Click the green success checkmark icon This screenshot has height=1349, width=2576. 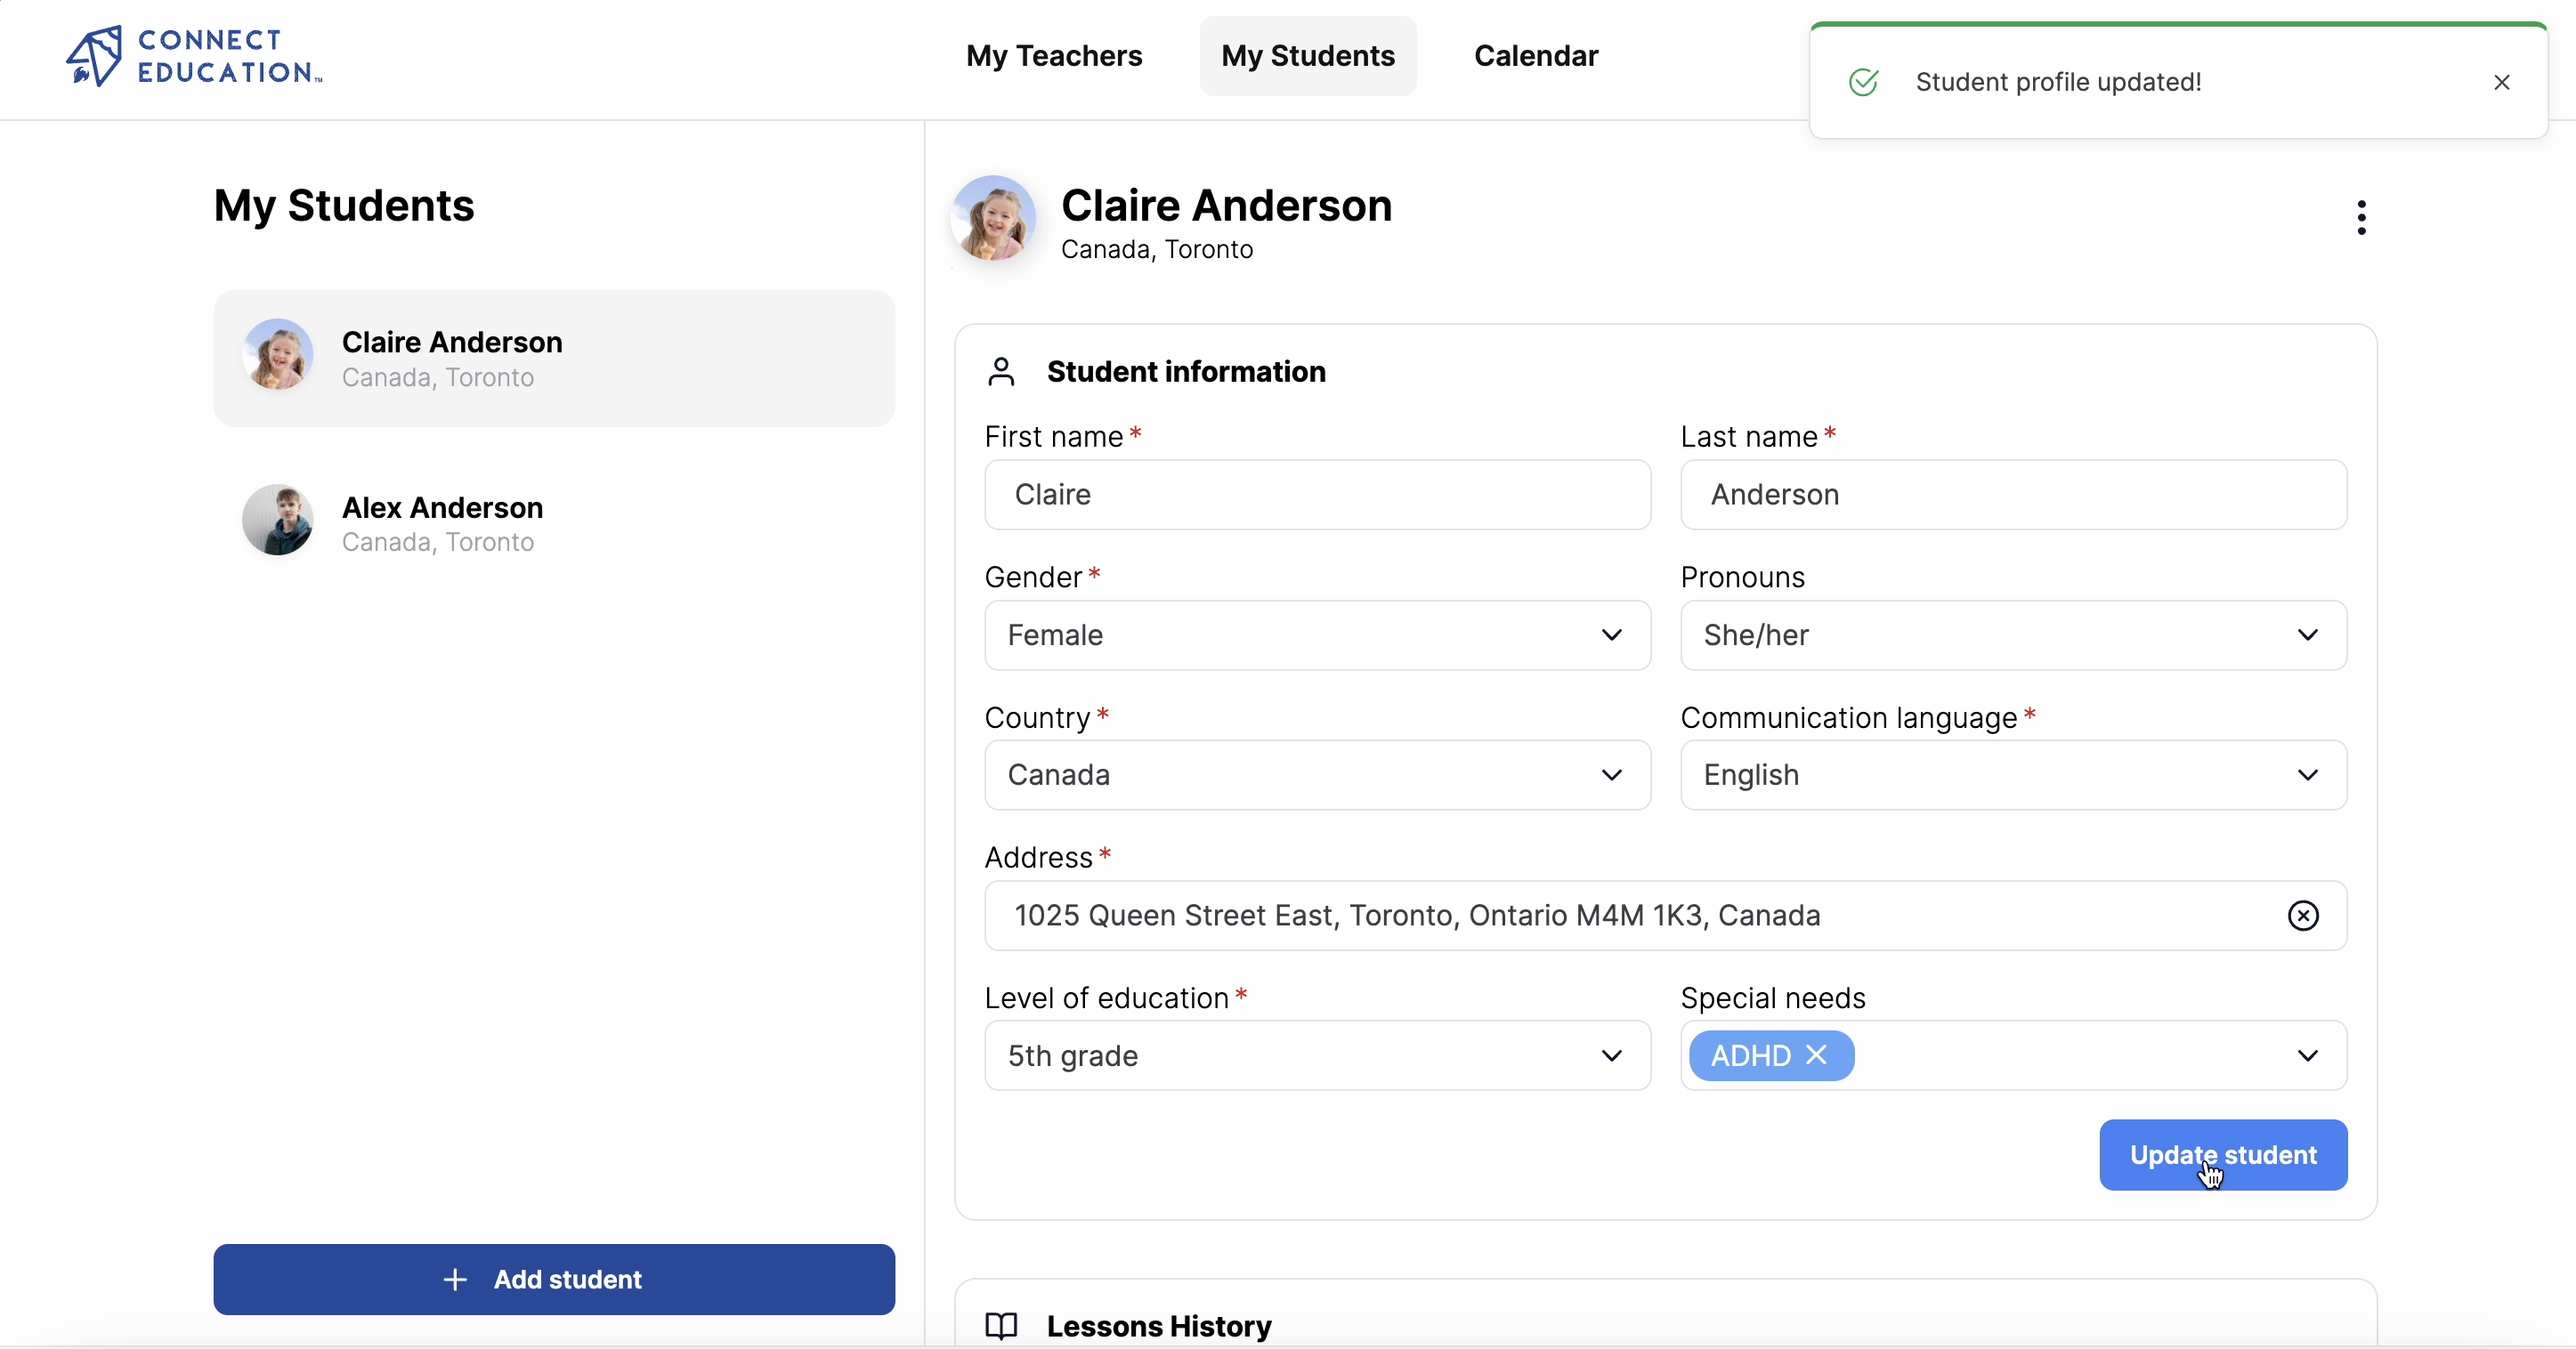coord(1863,82)
